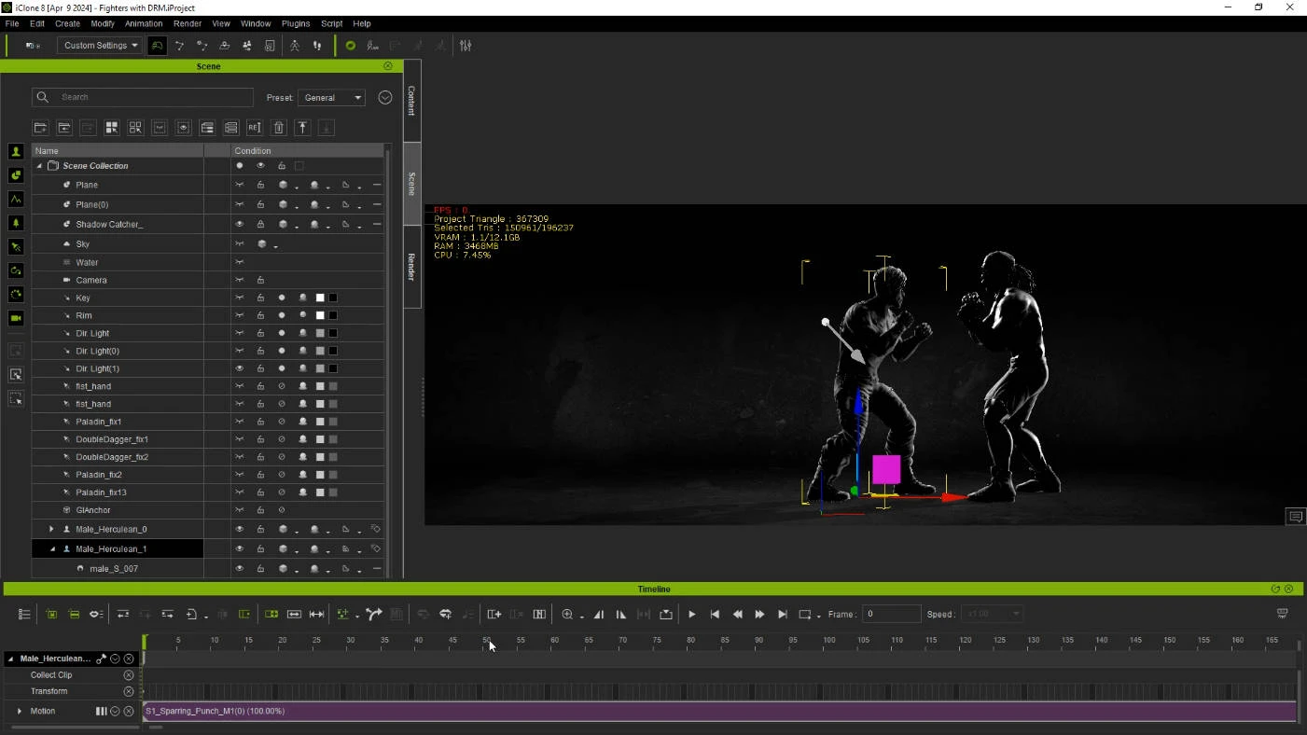Viewport: 1307px width, 735px height.
Task: Toggle visibility eye for Shadow Catcher_
Action: pos(240,224)
